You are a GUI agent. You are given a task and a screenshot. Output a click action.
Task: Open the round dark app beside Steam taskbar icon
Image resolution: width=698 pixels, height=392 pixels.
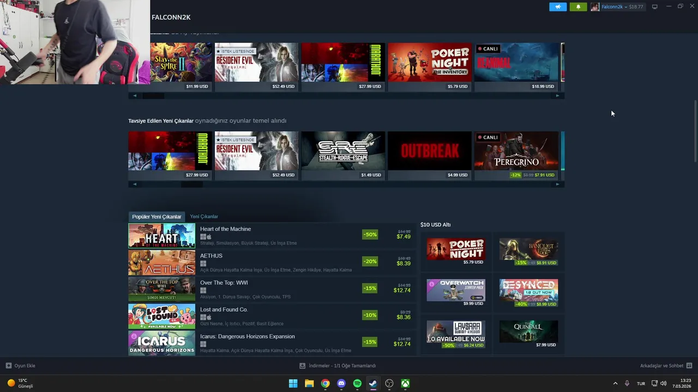tap(389, 383)
